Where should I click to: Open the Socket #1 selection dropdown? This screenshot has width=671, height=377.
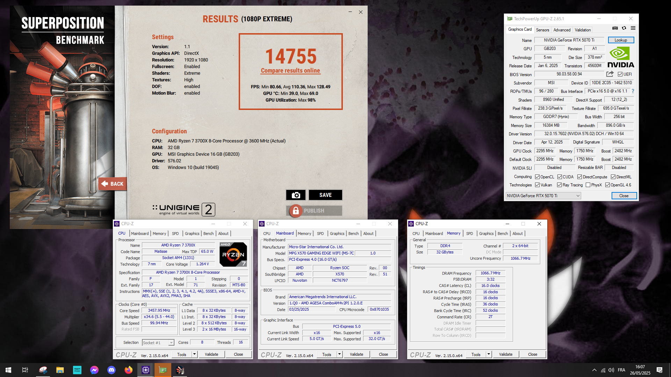pyautogui.click(x=158, y=343)
